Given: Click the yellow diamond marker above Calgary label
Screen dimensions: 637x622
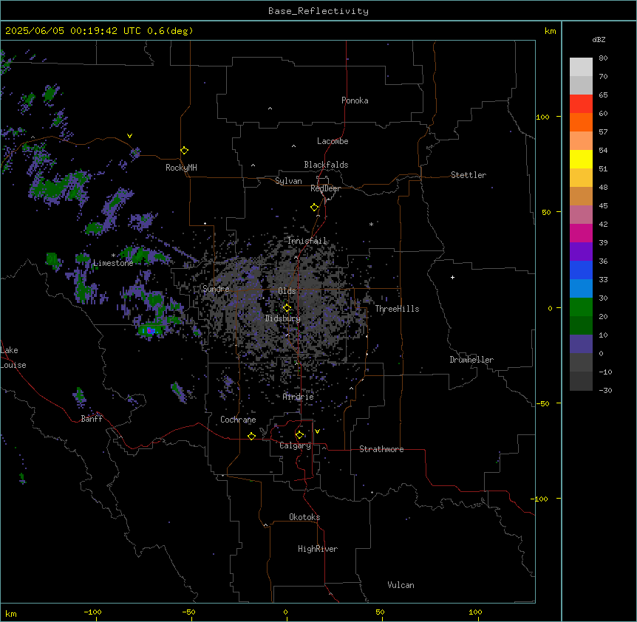Looking at the screenshot, I should point(299,435).
